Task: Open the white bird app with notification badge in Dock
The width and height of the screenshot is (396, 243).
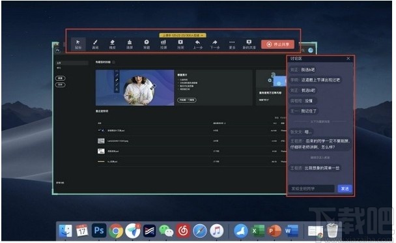Action: coord(133,231)
